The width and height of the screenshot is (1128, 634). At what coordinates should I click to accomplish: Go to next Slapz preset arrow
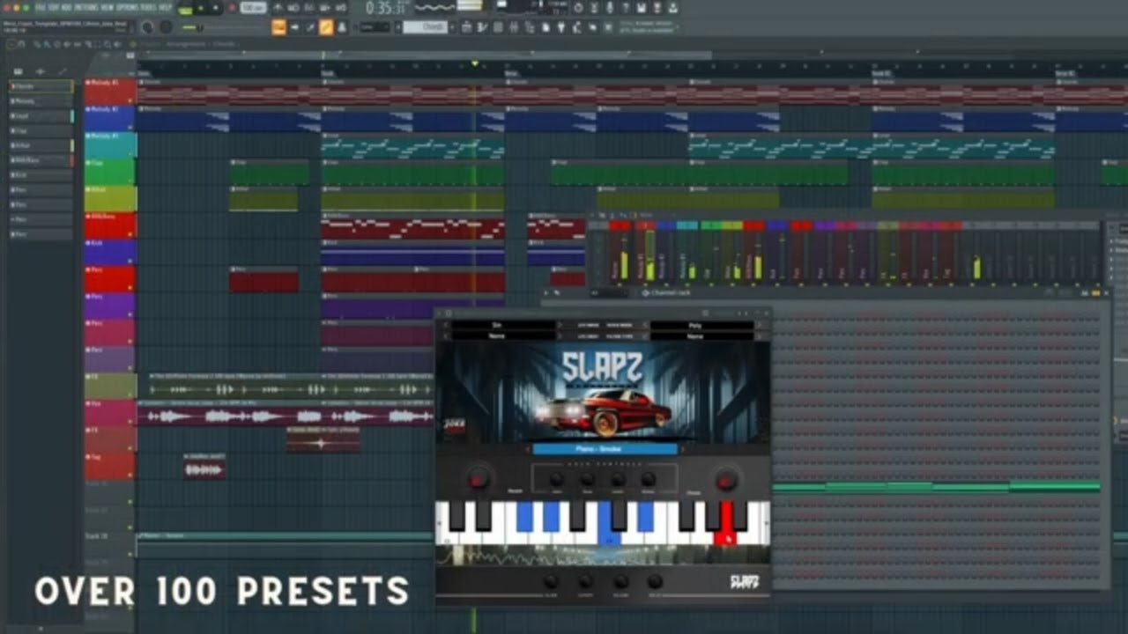[683, 449]
